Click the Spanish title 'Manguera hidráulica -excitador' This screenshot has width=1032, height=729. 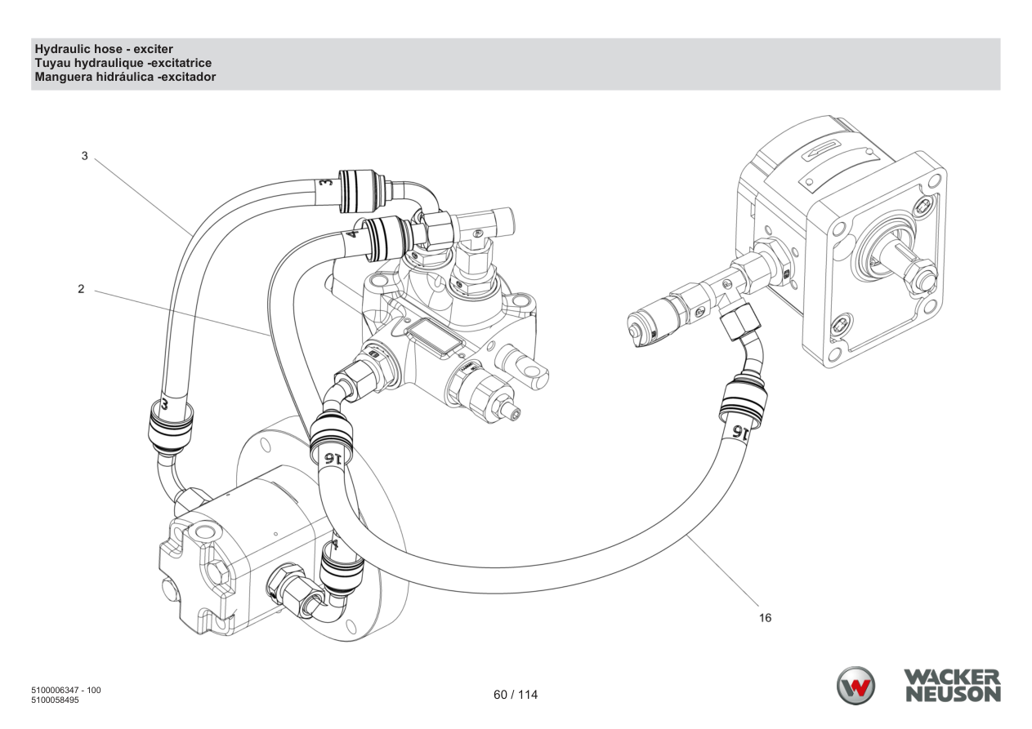point(125,77)
